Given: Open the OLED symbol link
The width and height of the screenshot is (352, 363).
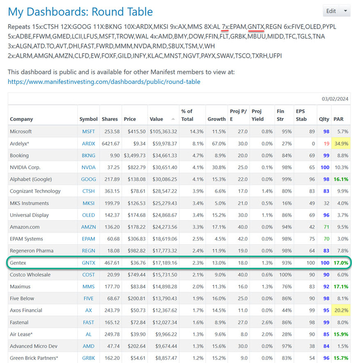Looking at the screenshot, I should (x=88, y=215).
